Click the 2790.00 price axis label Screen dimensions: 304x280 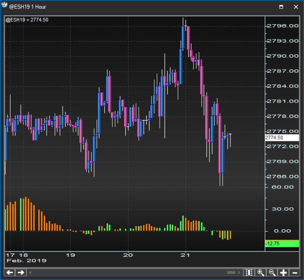click(283, 56)
